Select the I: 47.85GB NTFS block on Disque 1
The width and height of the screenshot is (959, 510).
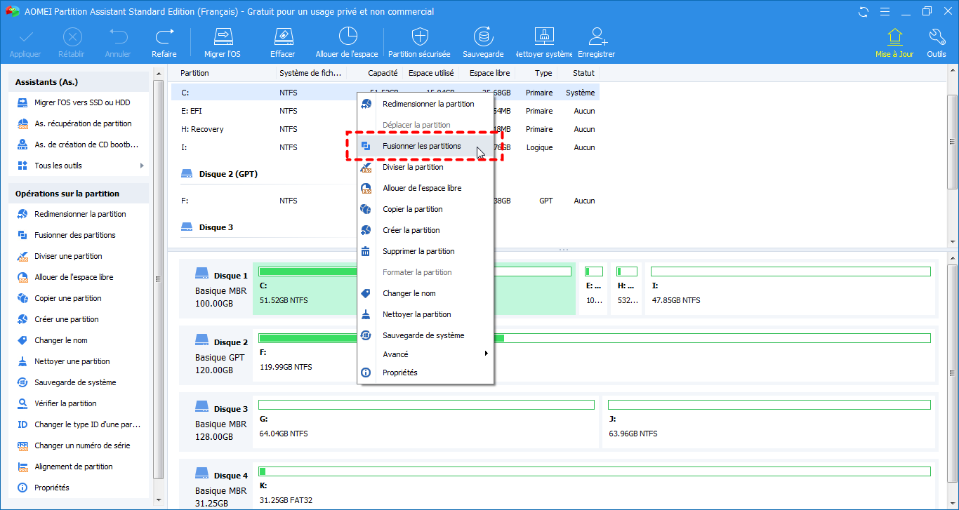point(791,288)
